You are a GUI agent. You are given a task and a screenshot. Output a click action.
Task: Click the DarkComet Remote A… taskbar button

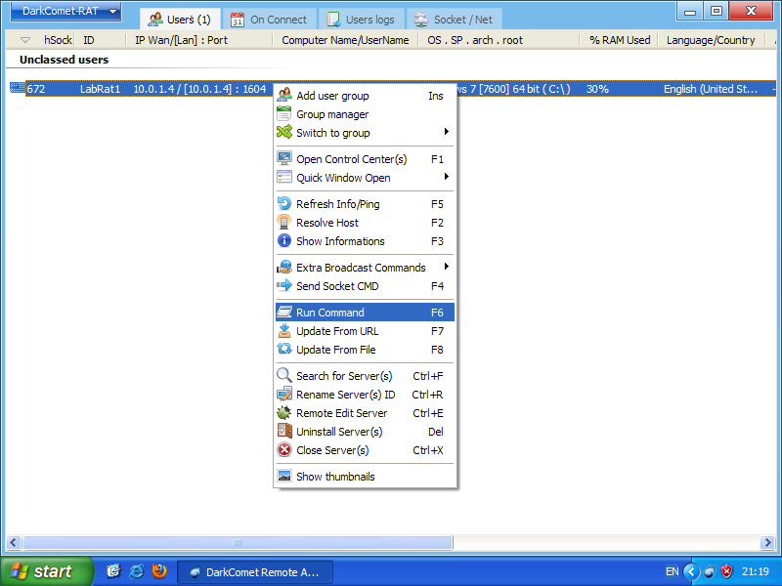[x=255, y=572]
